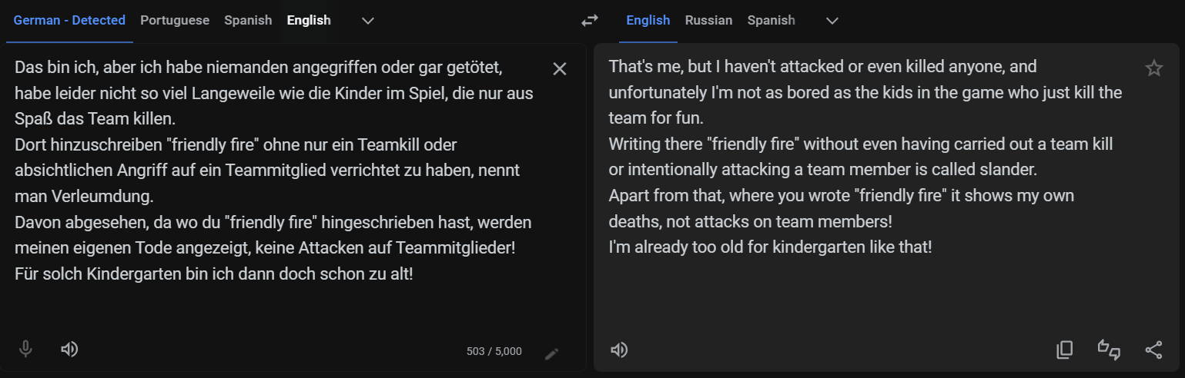Listen to the English translation

619,350
